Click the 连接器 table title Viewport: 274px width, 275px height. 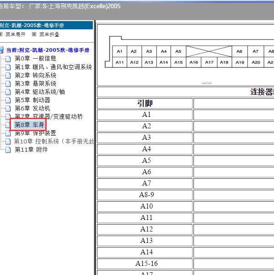pyautogui.click(x=262, y=92)
